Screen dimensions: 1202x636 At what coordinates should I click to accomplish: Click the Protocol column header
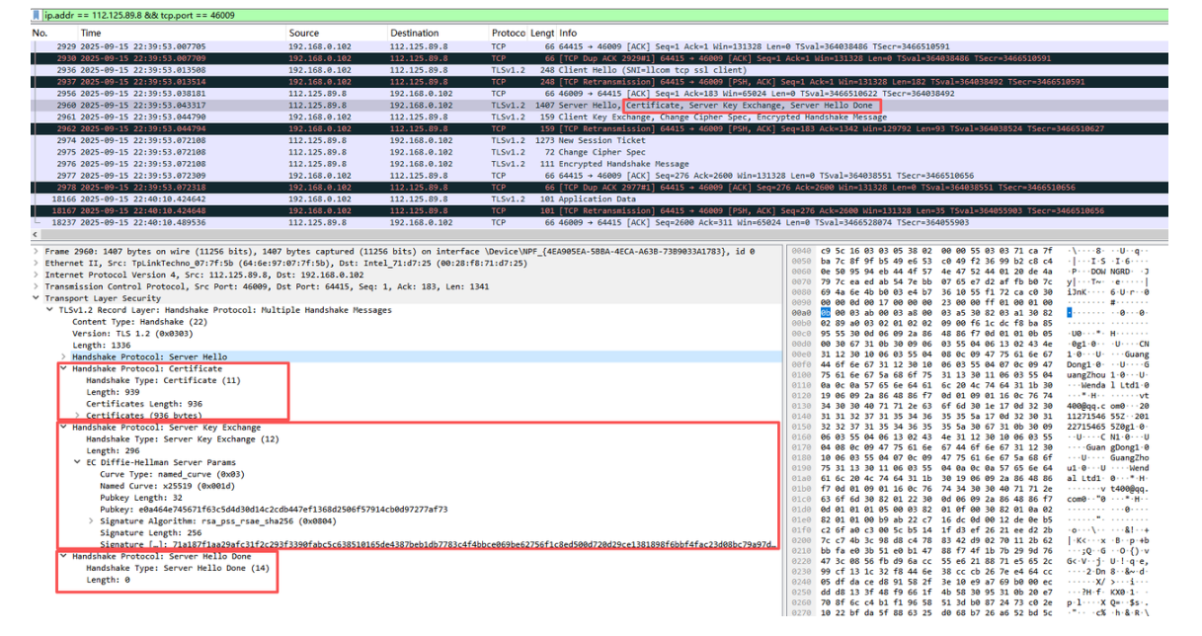pos(509,34)
